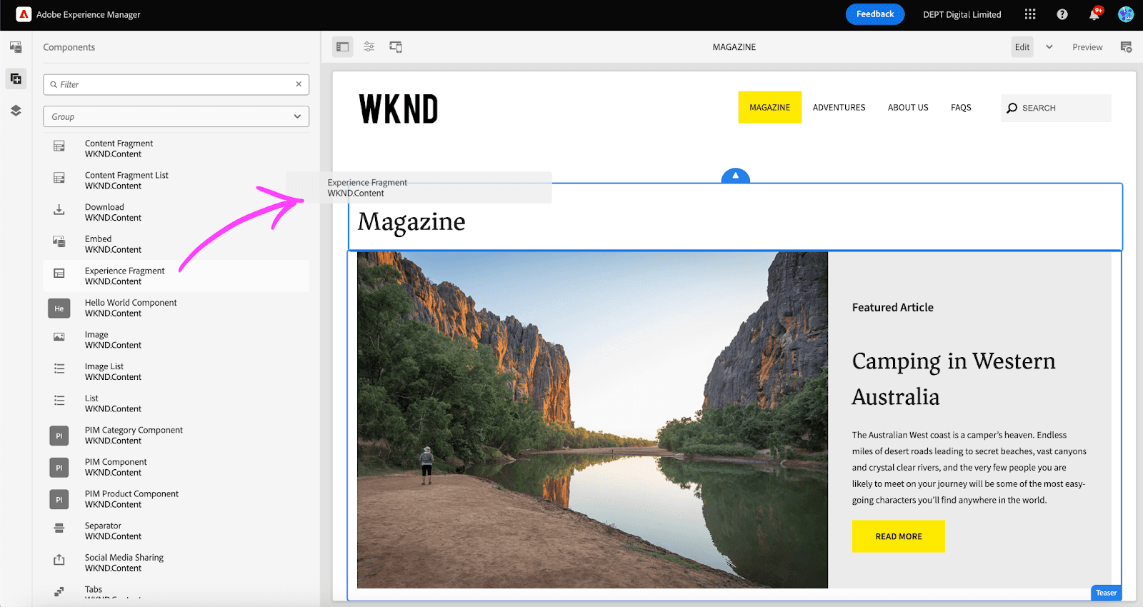Open the Edit mode chevron dropdown
The width and height of the screenshot is (1143, 607).
coord(1049,47)
